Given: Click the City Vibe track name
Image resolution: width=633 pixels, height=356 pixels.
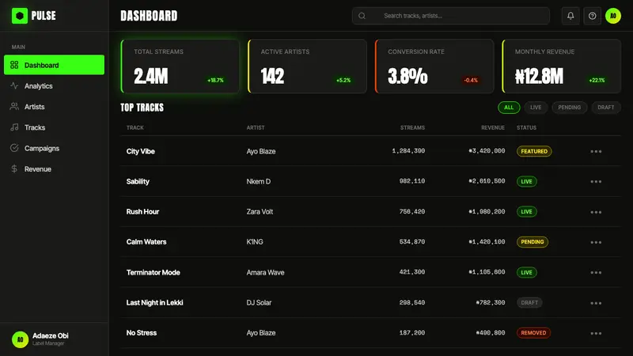Looking at the screenshot, I should coord(141,151).
